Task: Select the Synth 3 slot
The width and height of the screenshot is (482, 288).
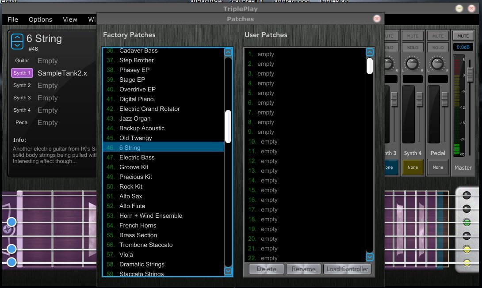Action: pyautogui.click(x=22, y=98)
